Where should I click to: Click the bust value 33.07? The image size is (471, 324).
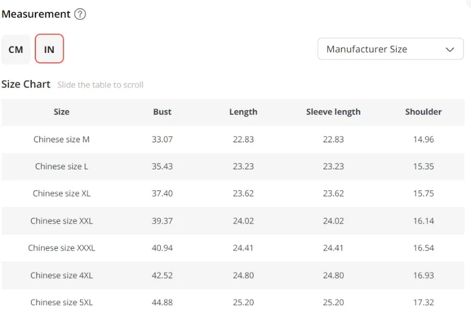click(x=162, y=139)
